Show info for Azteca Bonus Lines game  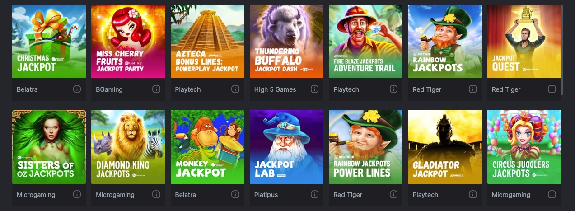click(x=235, y=89)
